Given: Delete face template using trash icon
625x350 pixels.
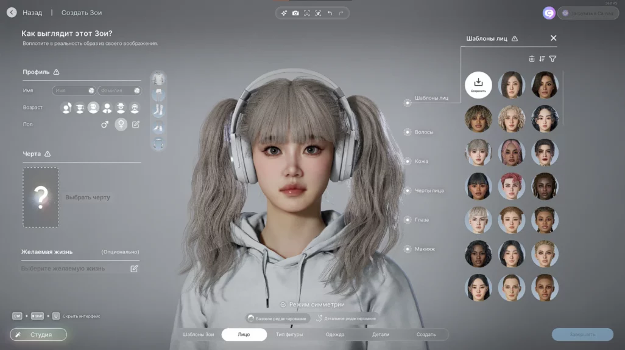Looking at the screenshot, I should [532, 59].
